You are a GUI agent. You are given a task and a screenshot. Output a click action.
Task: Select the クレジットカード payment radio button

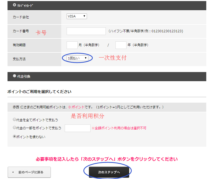[x=15, y=5]
